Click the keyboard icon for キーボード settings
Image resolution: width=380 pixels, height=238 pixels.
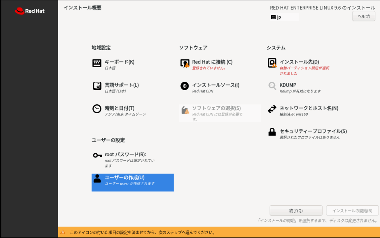tap(97, 63)
